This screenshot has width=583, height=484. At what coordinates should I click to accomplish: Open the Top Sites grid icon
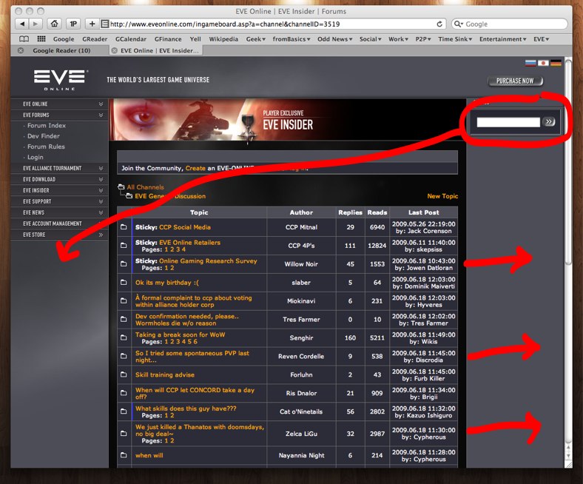(41, 38)
